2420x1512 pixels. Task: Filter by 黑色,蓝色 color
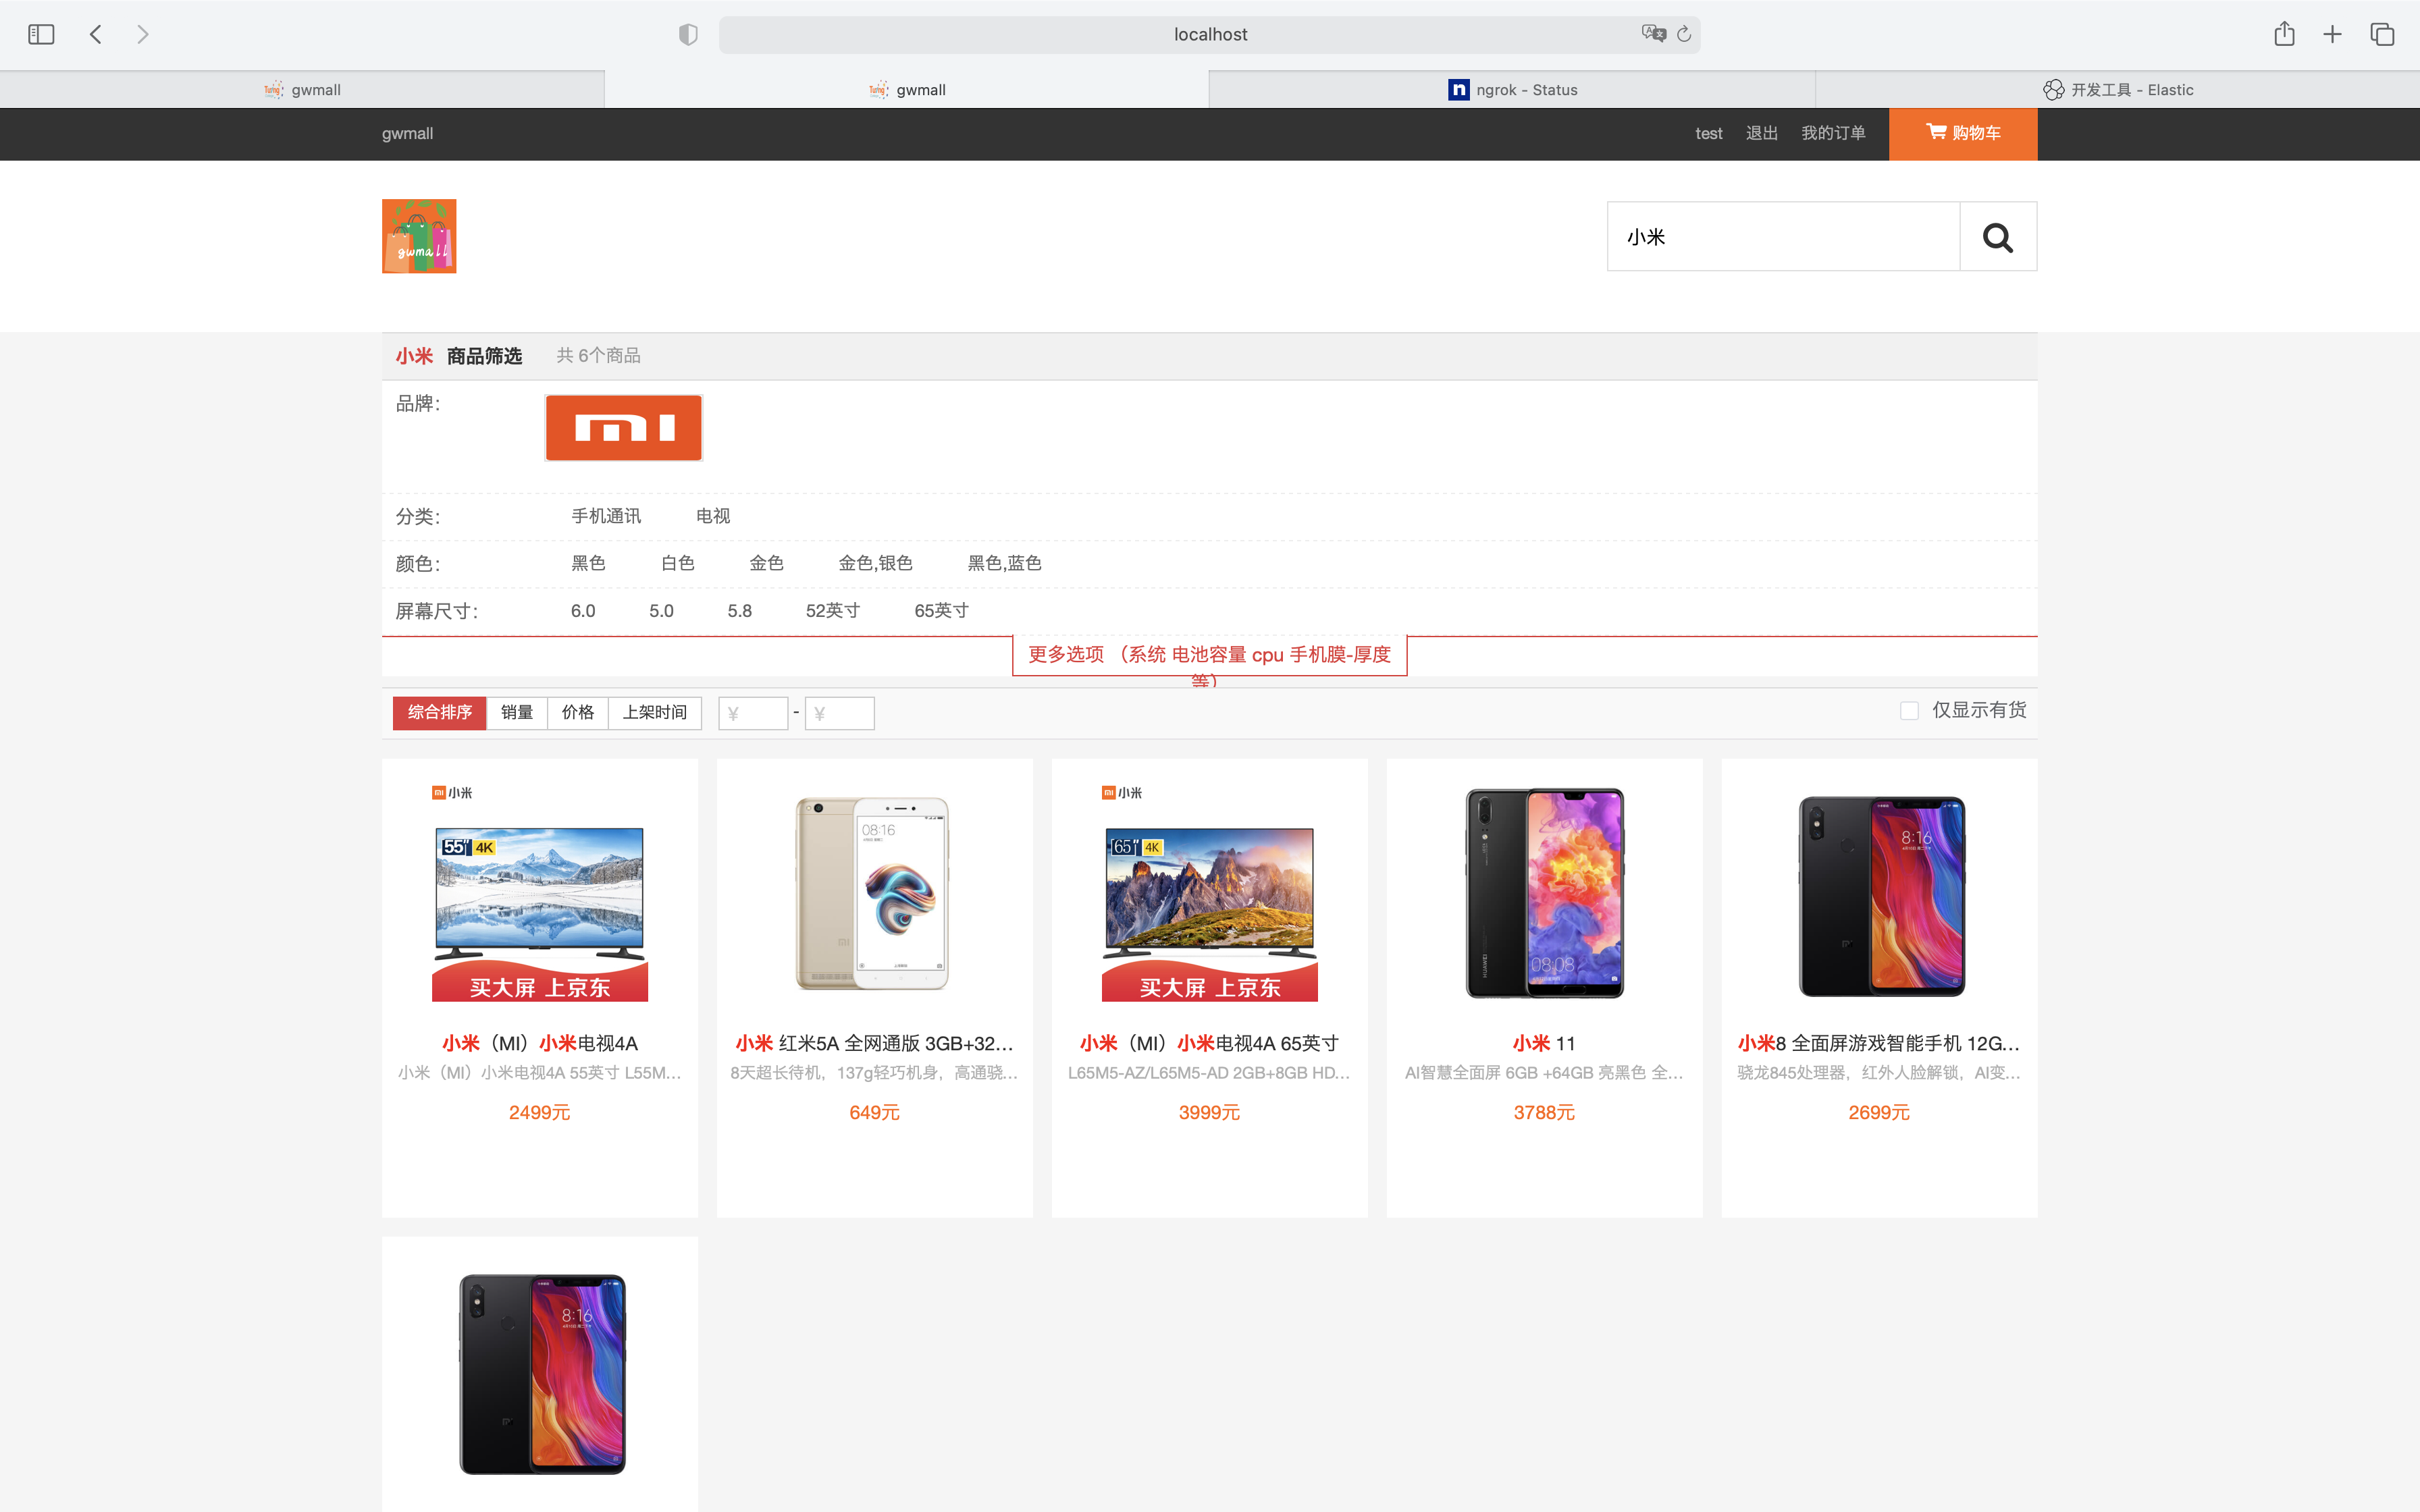1004,563
